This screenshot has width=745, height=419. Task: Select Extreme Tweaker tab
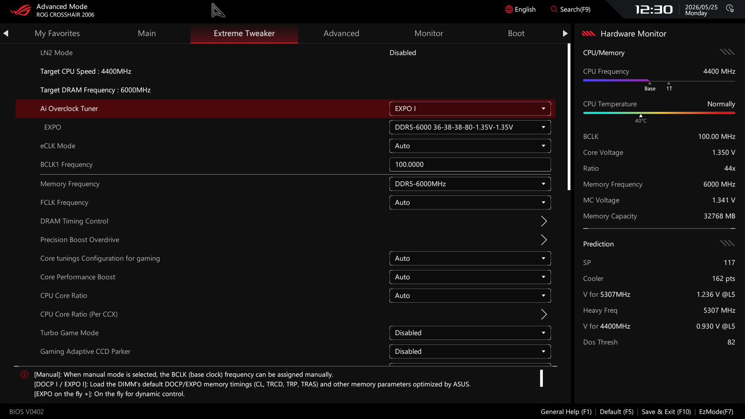point(244,33)
